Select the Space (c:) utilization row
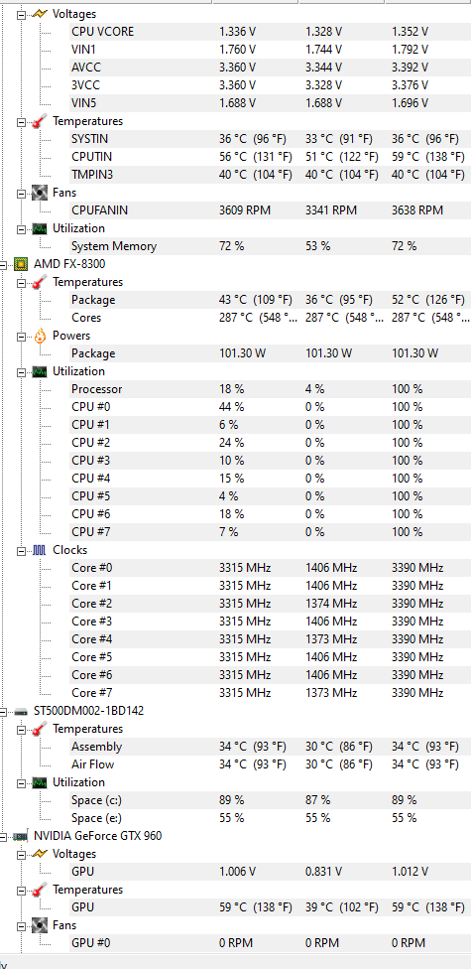471x969 pixels. pos(270,800)
